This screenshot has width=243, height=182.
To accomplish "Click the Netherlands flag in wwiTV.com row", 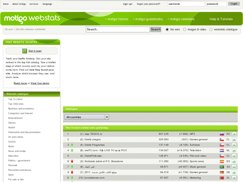I will 222,150.
